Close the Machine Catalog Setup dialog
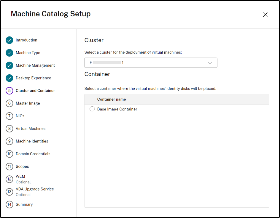 [265, 15]
